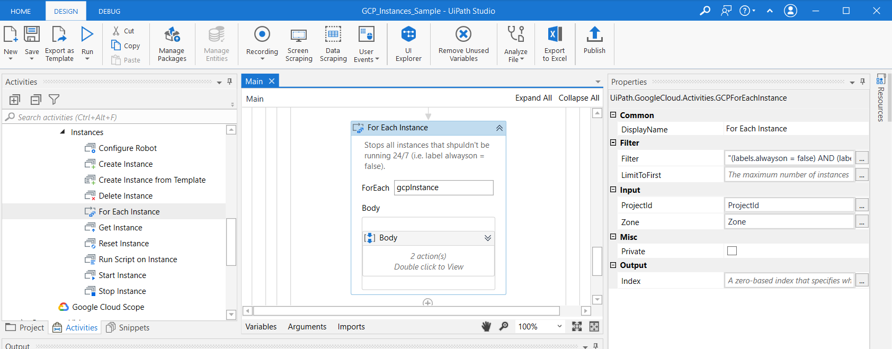Screen dimensions: 892x349
Task: Collapse the Input property section
Action: coord(613,190)
